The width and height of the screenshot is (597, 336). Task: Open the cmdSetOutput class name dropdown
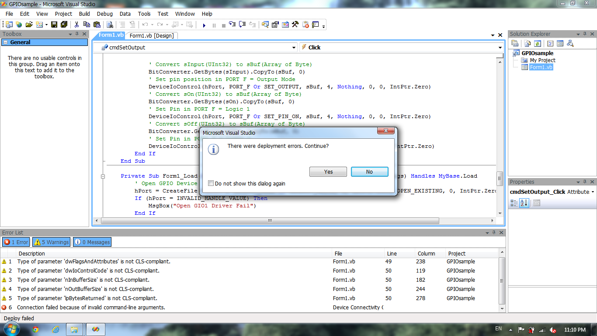pyautogui.click(x=294, y=47)
